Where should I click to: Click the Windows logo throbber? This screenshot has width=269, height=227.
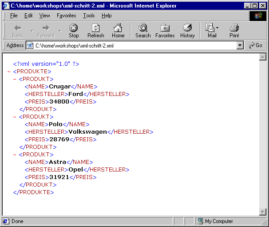click(258, 16)
